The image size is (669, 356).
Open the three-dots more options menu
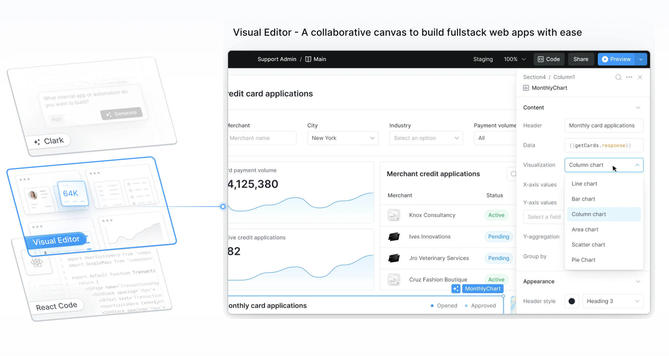[x=629, y=77]
